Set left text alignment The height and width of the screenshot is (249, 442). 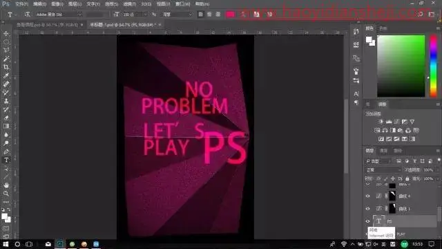[200, 14]
